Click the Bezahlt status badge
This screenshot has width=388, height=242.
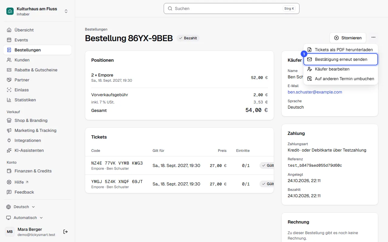coord(188,38)
